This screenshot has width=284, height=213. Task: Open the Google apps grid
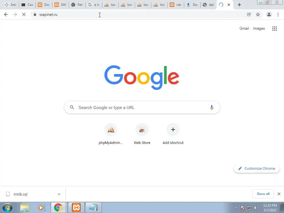[275, 29]
